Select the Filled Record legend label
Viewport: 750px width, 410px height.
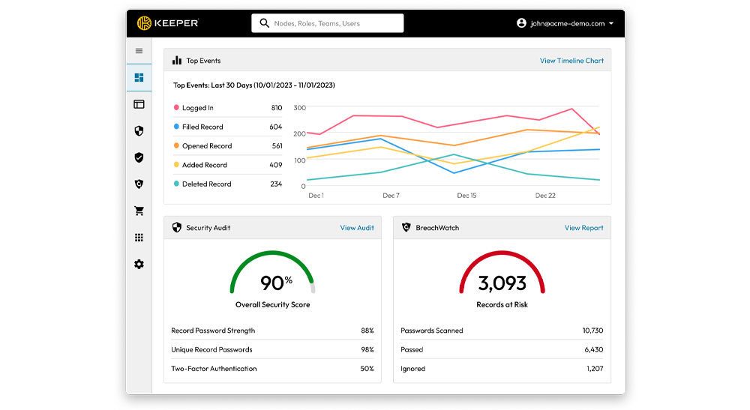[x=202, y=127]
